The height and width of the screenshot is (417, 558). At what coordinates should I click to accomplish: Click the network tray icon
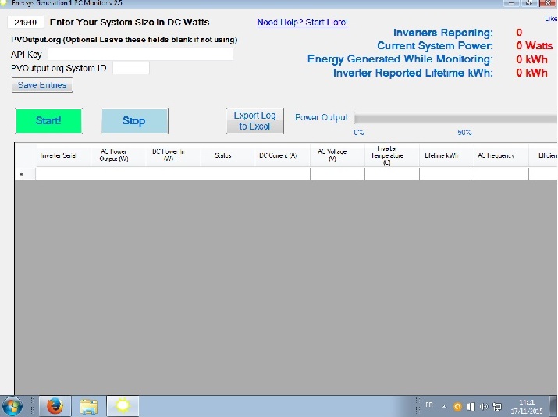coord(497,406)
